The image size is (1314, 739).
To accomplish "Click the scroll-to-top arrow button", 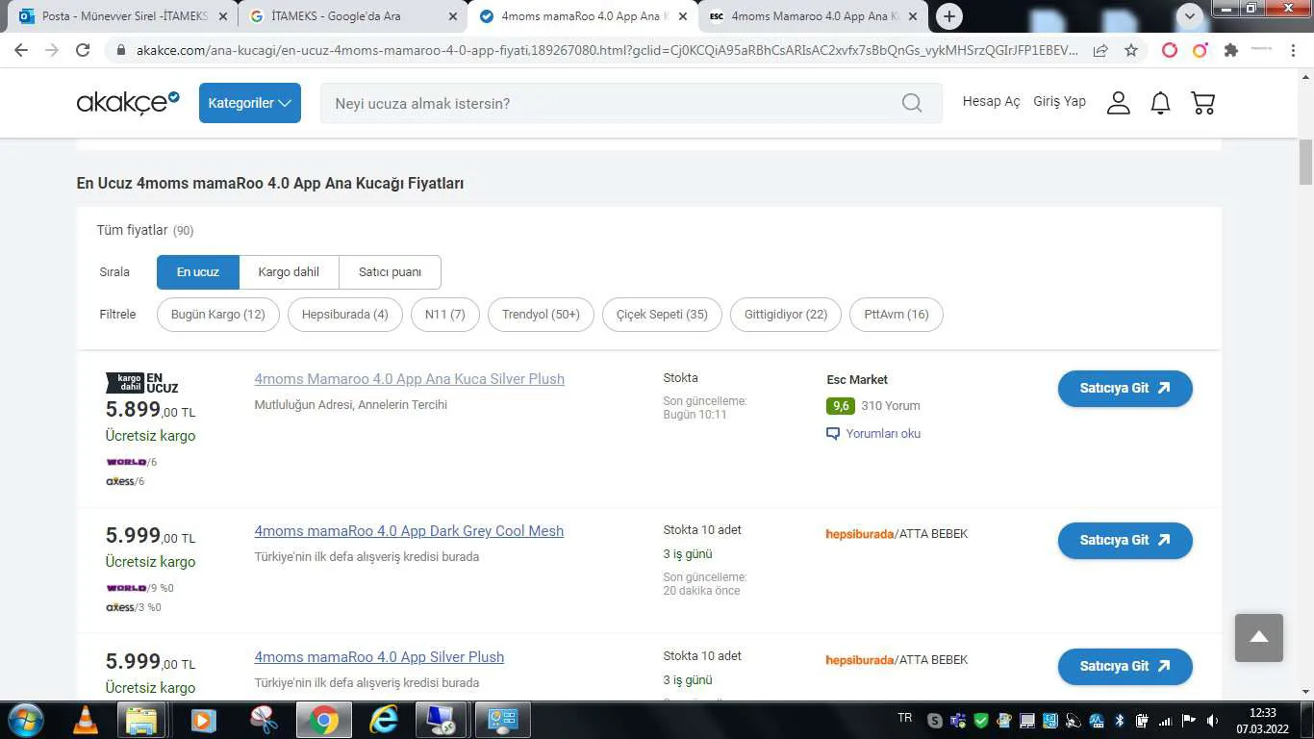I will point(1259,638).
